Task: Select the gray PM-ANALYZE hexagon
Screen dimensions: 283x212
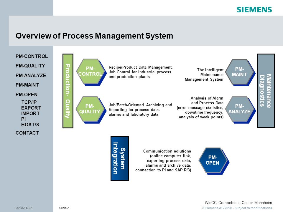Action: pos(240,109)
